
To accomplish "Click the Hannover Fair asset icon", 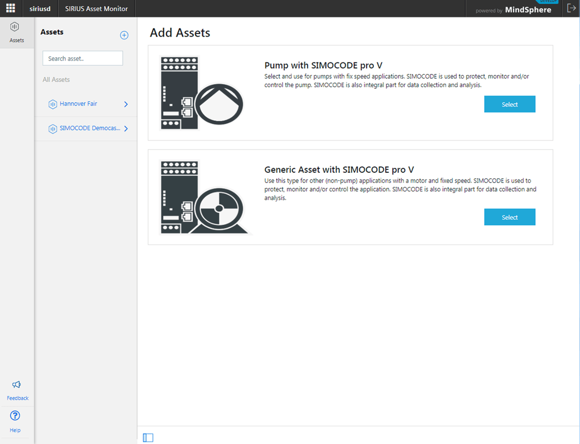I will coord(53,104).
